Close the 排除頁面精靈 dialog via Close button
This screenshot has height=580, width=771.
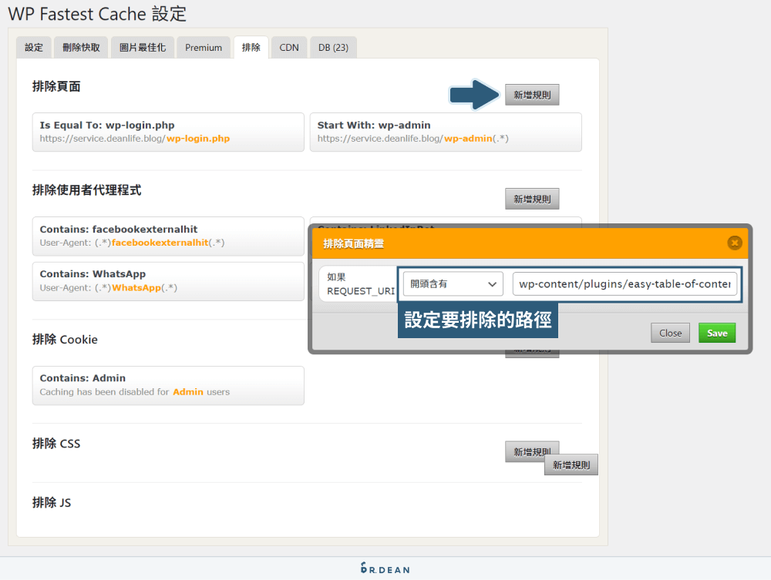click(670, 333)
